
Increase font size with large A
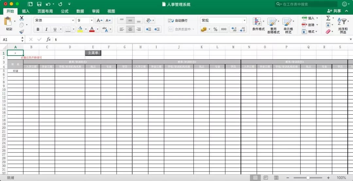click(99, 21)
